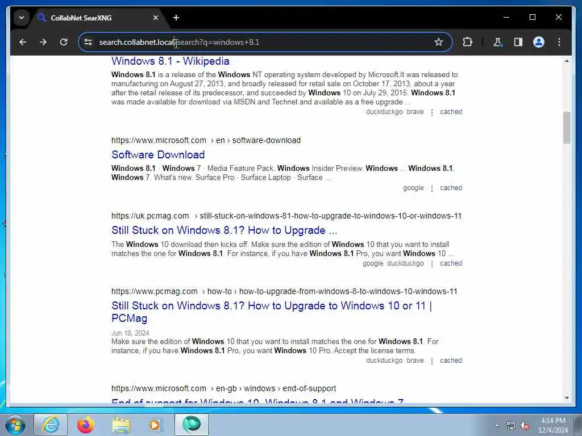This screenshot has width=582, height=436.
Task: Open the tab search dropdown
Action: coord(22,18)
